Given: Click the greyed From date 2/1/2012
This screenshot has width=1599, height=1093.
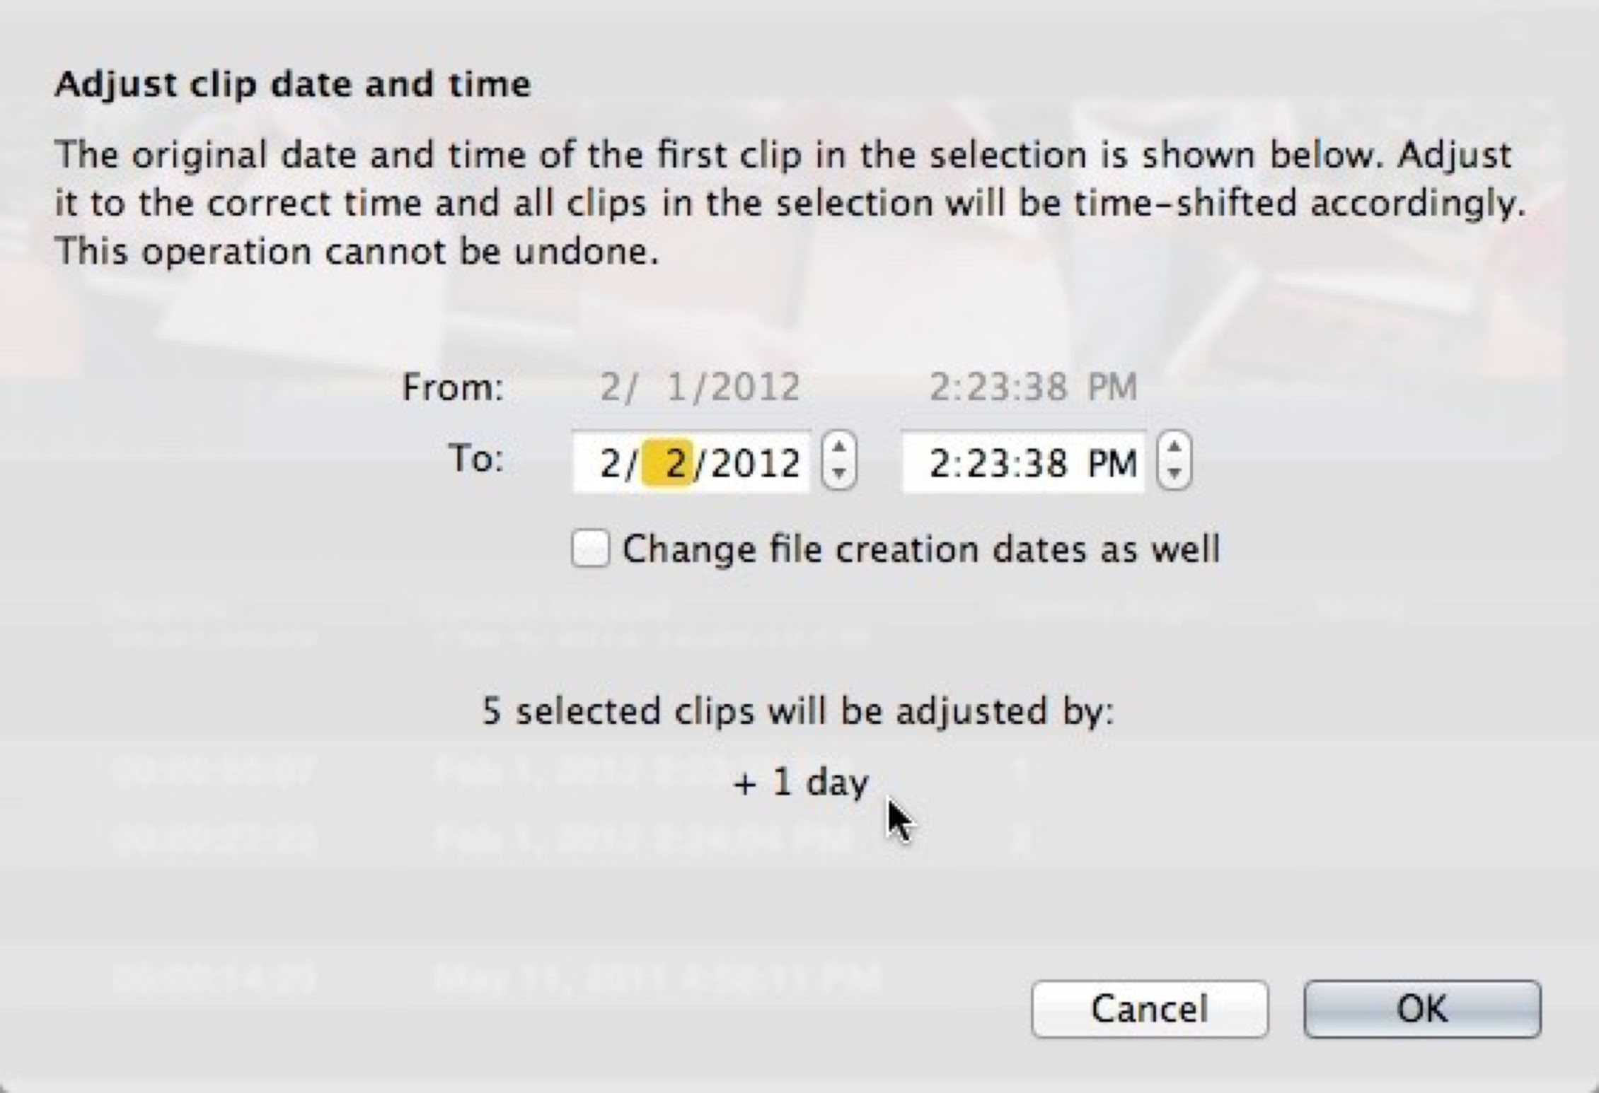Looking at the screenshot, I should coord(699,387).
